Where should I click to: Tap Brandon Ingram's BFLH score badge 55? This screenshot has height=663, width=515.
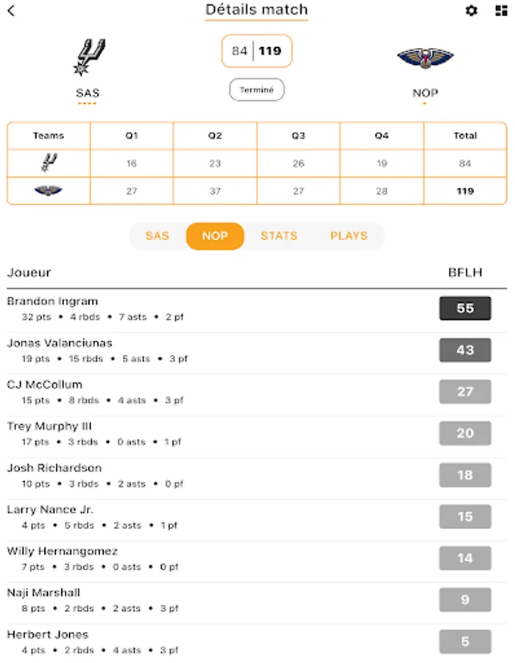465,309
